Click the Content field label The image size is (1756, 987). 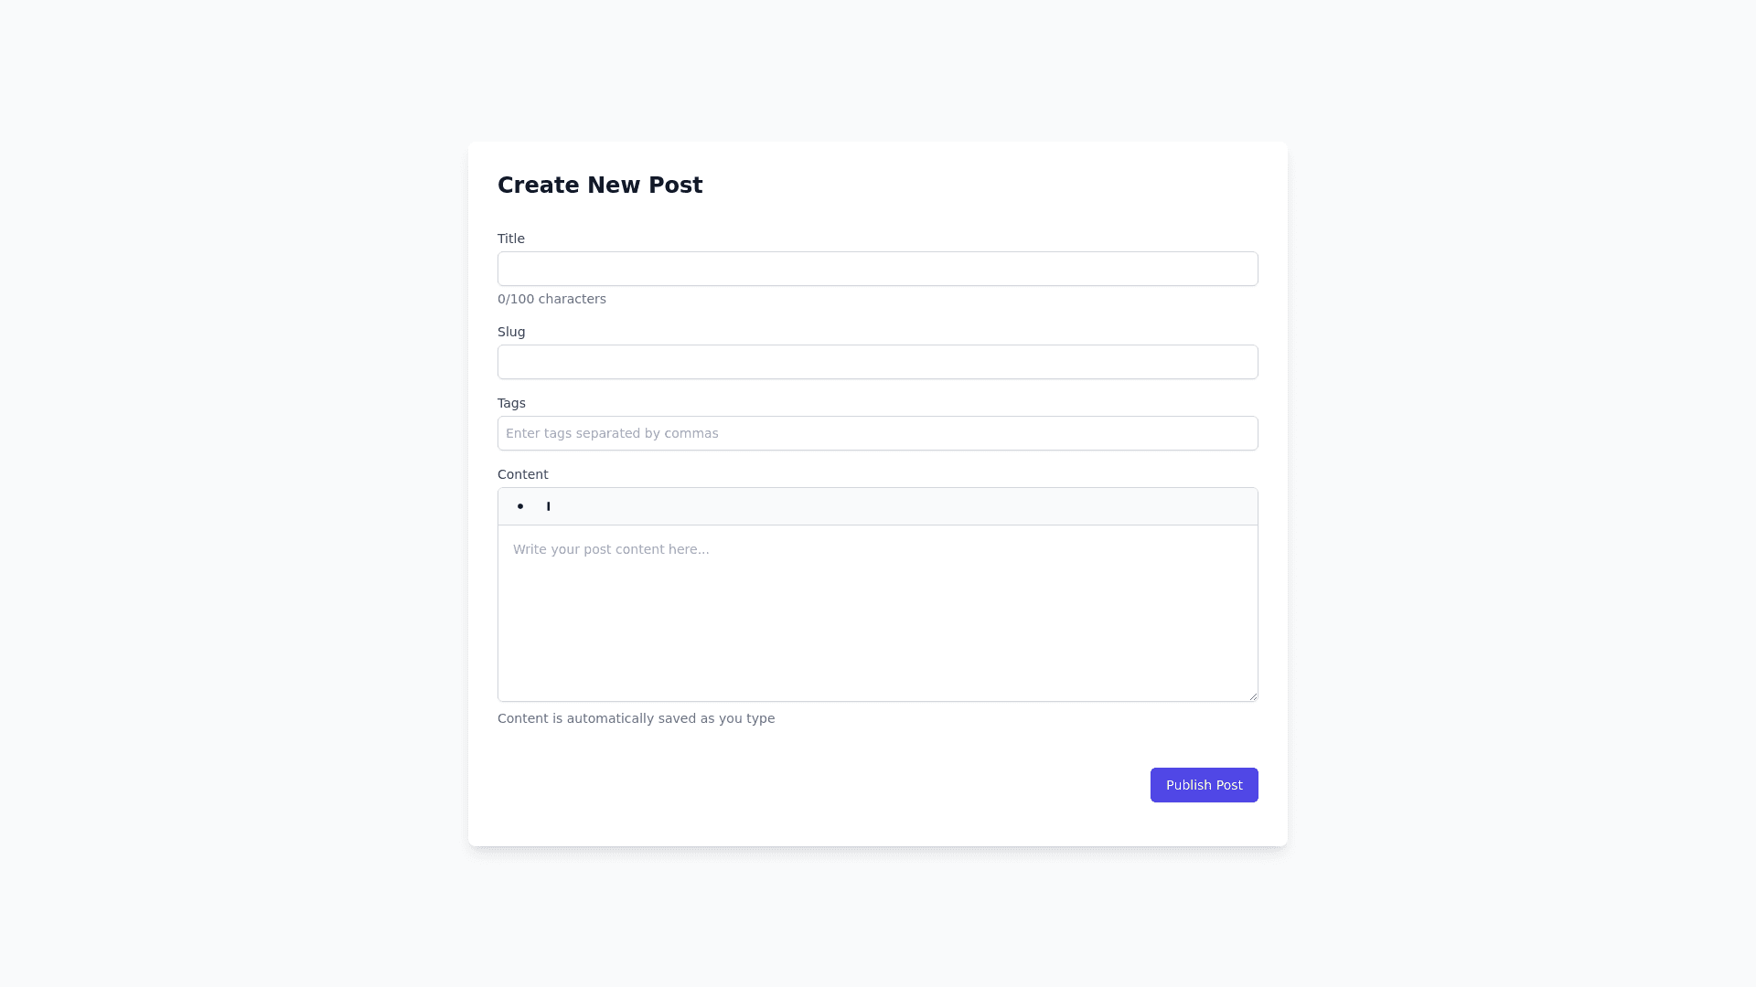pos(522,474)
